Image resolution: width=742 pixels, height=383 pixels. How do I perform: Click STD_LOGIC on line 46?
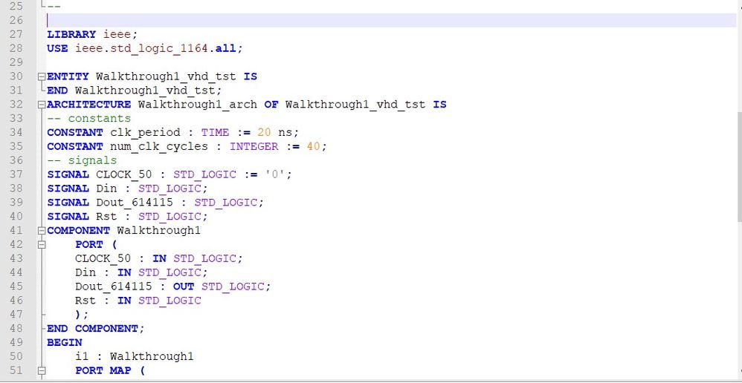[170, 301]
